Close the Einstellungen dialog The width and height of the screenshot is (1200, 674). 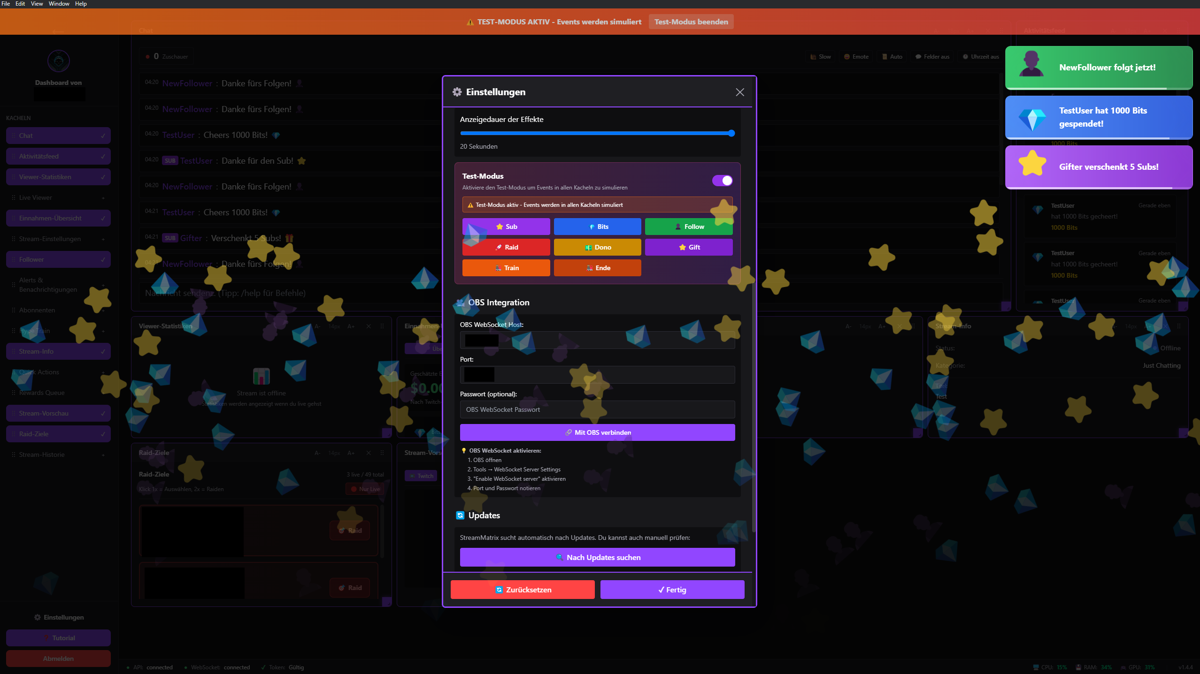739,92
